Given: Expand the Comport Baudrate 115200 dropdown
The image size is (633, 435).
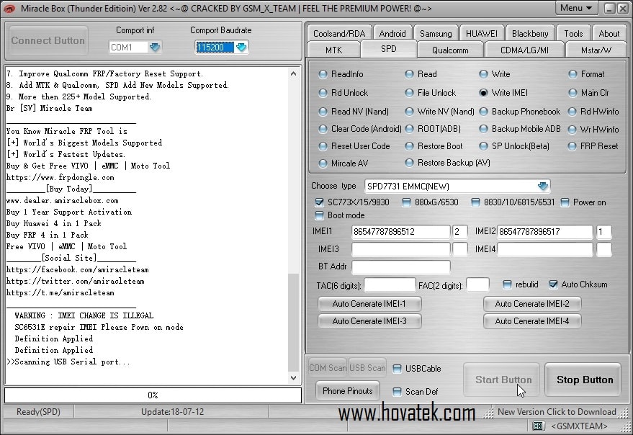Looking at the screenshot, I should tap(241, 48).
